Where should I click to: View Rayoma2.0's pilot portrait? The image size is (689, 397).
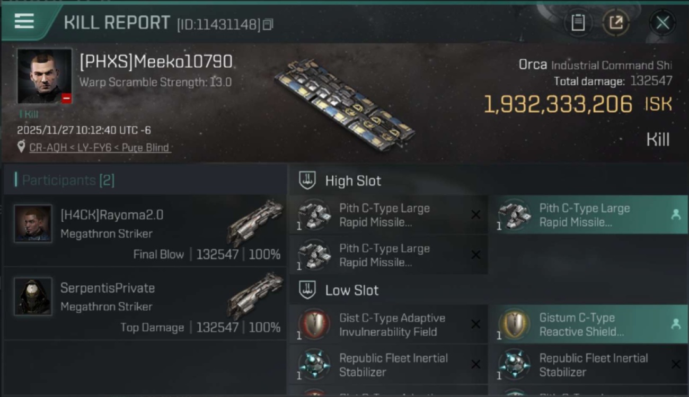(33, 223)
